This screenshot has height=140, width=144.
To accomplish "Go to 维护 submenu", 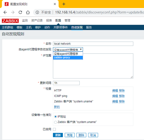I will pyautogui.click(x=38, y=27).
